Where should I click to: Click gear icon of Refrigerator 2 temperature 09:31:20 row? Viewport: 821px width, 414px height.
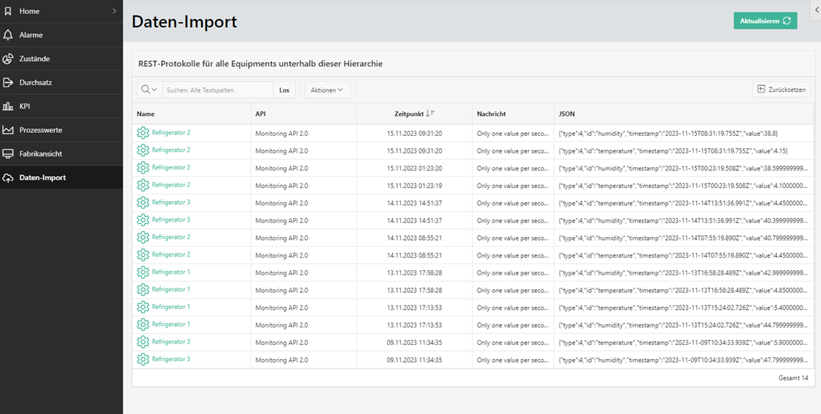143,150
